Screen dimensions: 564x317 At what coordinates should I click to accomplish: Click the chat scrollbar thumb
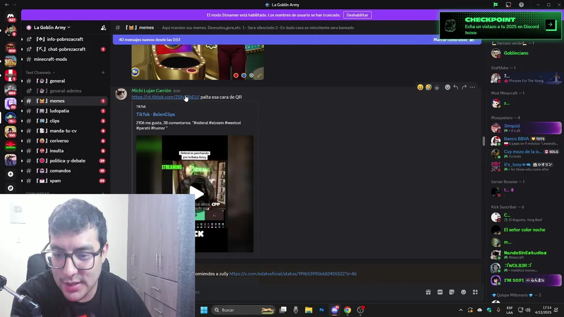[483, 141]
